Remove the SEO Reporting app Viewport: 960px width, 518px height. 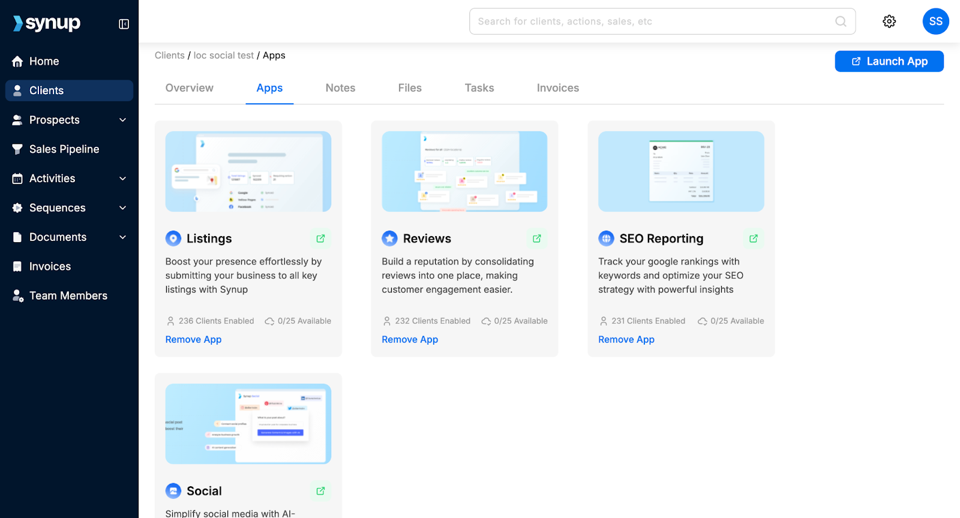click(x=626, y=339)
